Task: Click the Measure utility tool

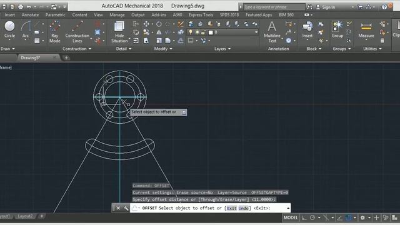Action: 366,30
